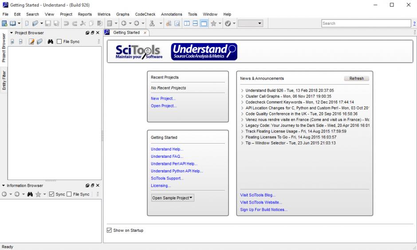Expand the Open Sample Project dropdown
This screenshot has width=417, height=250.
(x=173, y=198)
